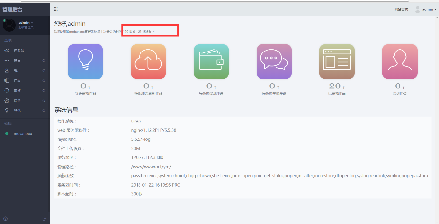Image resolution: width=439 pixels, height=224 pixels.
Task: Select the 用户 menu label
Action: 17,70
